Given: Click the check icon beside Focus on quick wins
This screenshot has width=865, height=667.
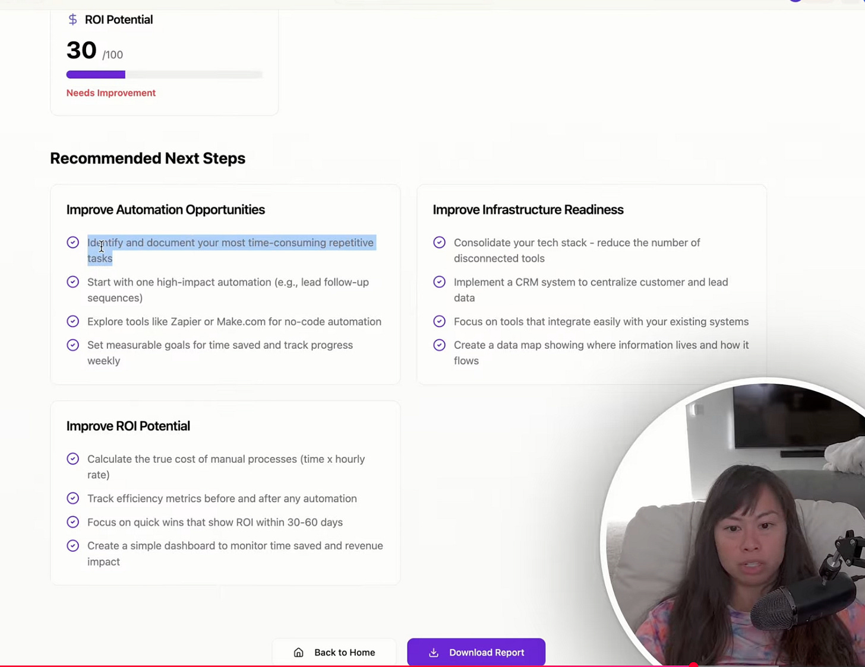Looking at the screenshot, I should [73, 522].
